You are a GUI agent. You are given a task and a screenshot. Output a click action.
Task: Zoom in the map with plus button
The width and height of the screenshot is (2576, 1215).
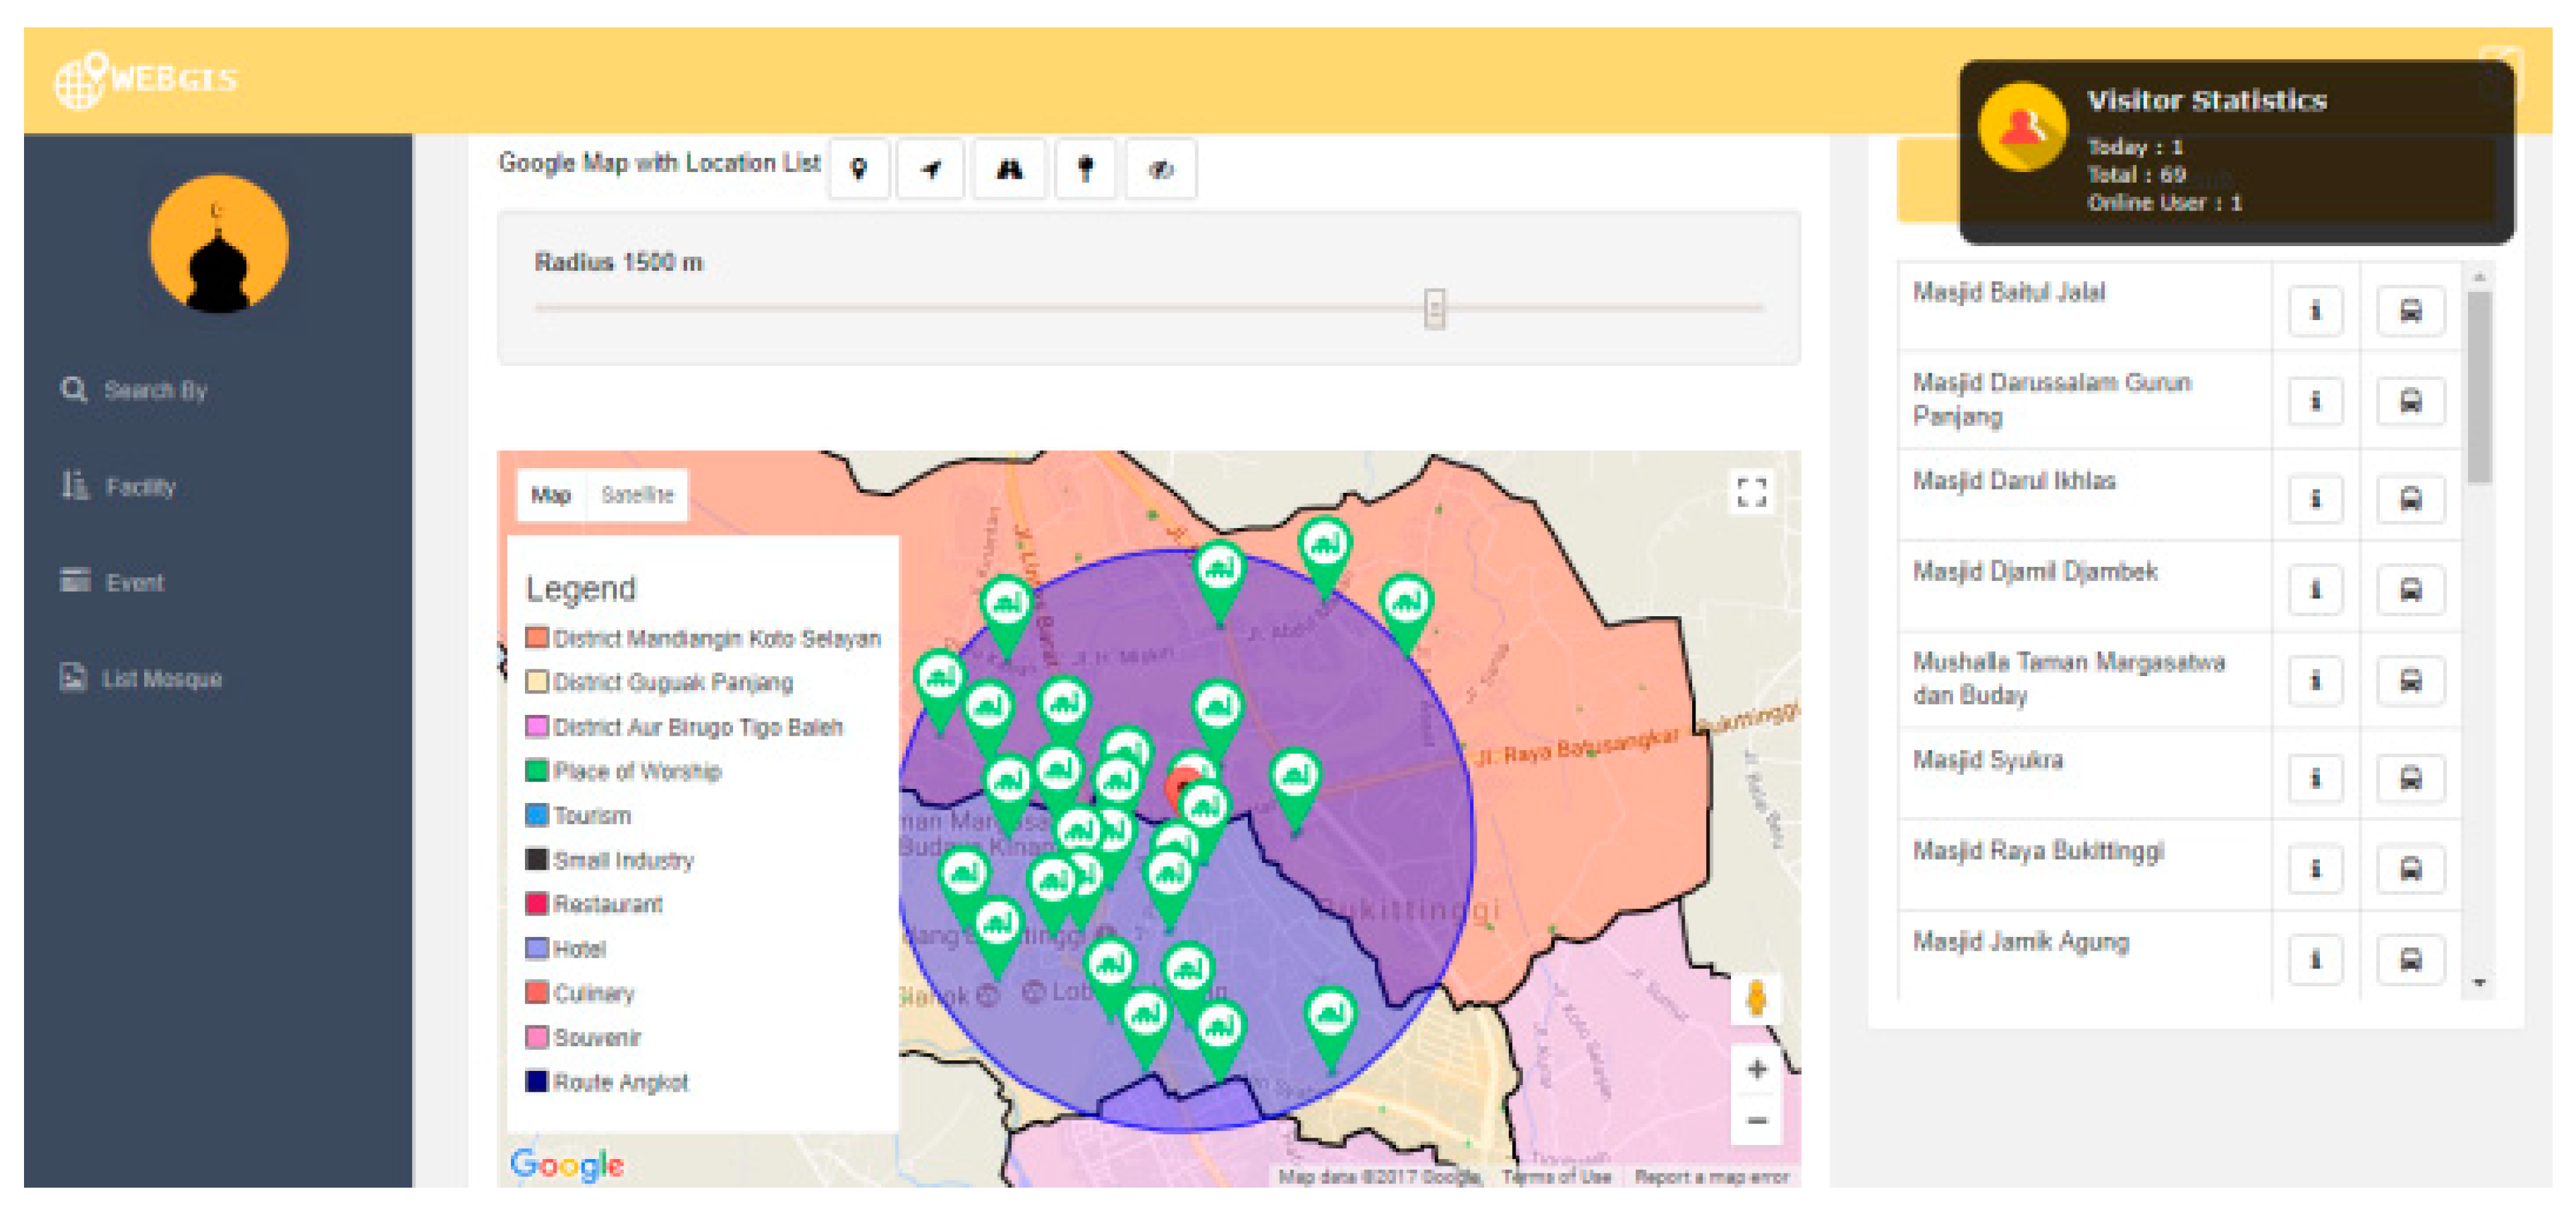(1756, 1069)
